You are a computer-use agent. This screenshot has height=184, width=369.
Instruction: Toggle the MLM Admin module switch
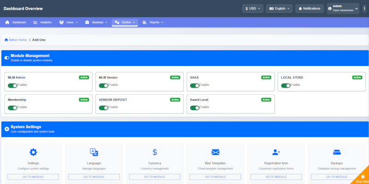[x=12, y=86]
